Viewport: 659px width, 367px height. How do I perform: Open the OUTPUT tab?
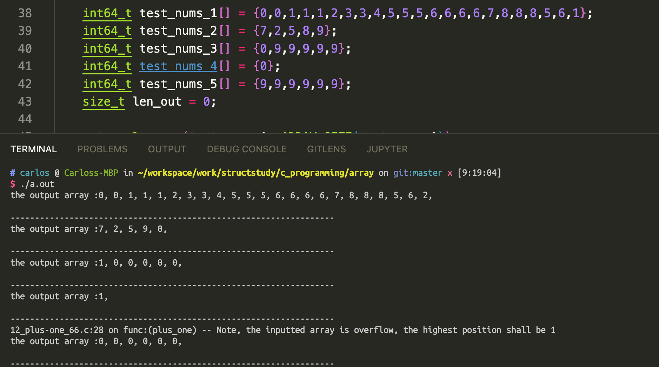pyautogui.click(x=167, y=149)
